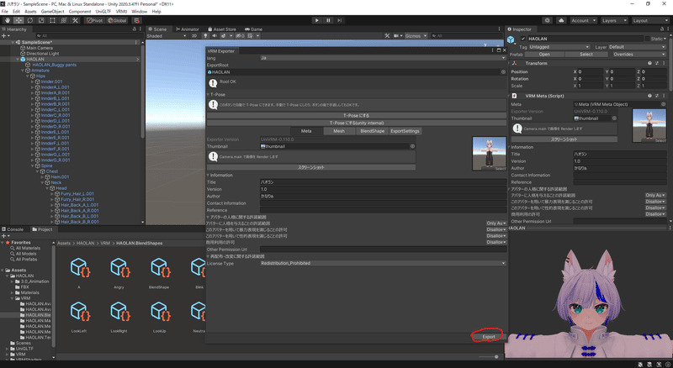Toggle scene lighting icon

pyautogui.click(x=205, y=36)
